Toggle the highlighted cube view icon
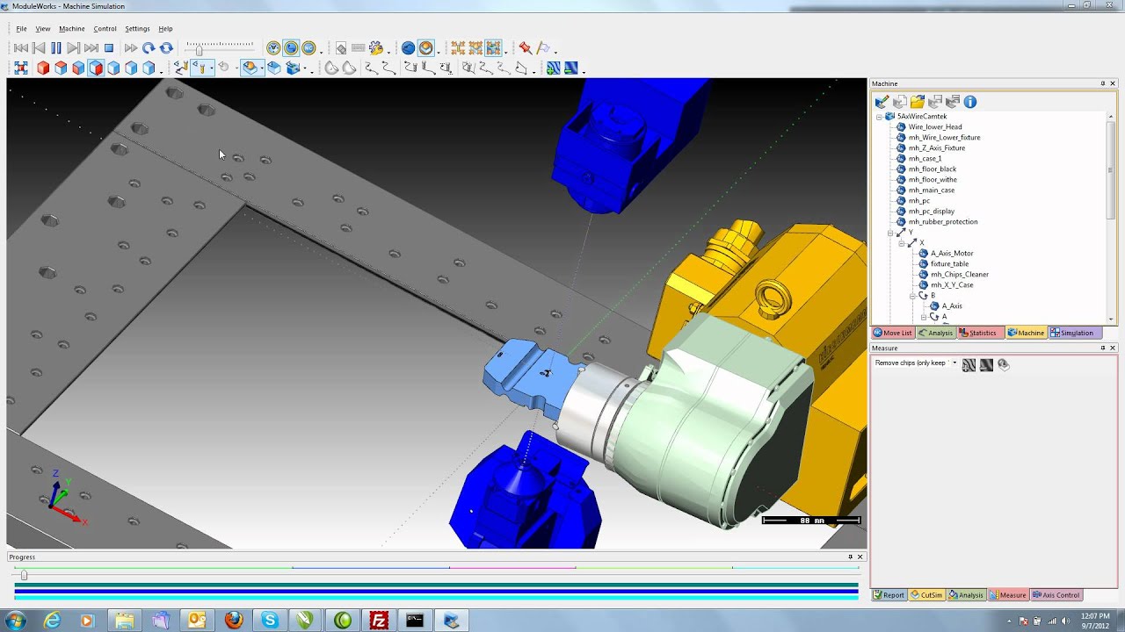This screenshot has height=632, width=1125. [x=96, y=68]
